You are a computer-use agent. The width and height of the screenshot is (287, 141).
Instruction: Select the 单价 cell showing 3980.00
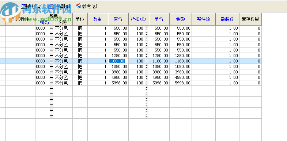click(x=159, y=72)
